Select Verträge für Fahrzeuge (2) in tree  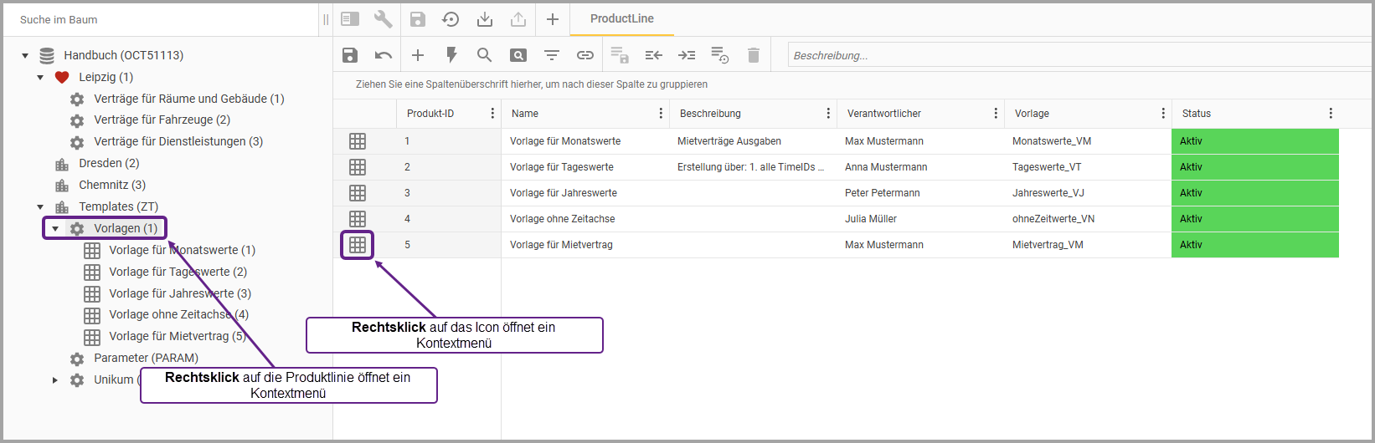click(x=162, y=120)
